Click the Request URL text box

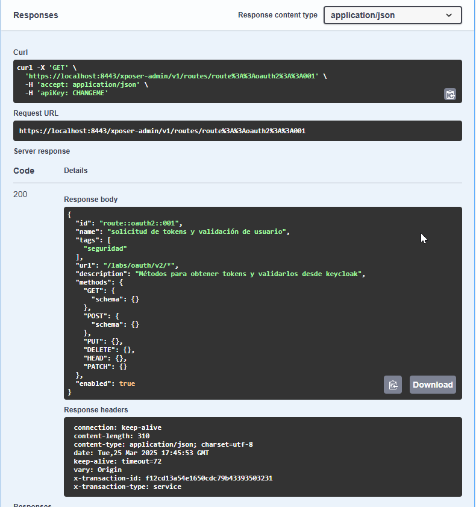(237, 131)
